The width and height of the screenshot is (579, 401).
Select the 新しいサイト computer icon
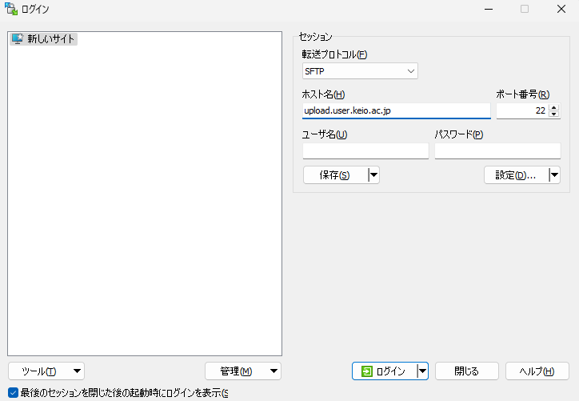pos(17,38)
